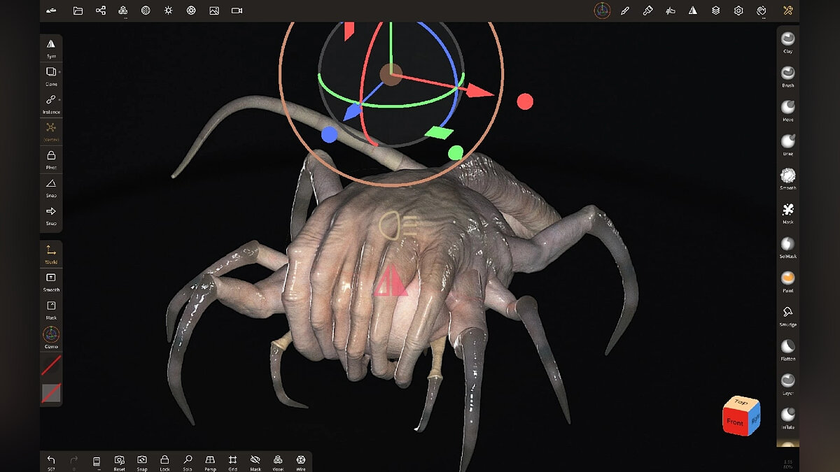Toggle triangle Snap option
The width and height of the screenshot is (840, 472).
[x=51, y=187]
